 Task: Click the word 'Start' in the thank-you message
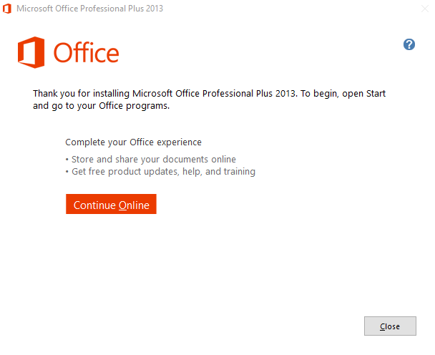[376, 94]
